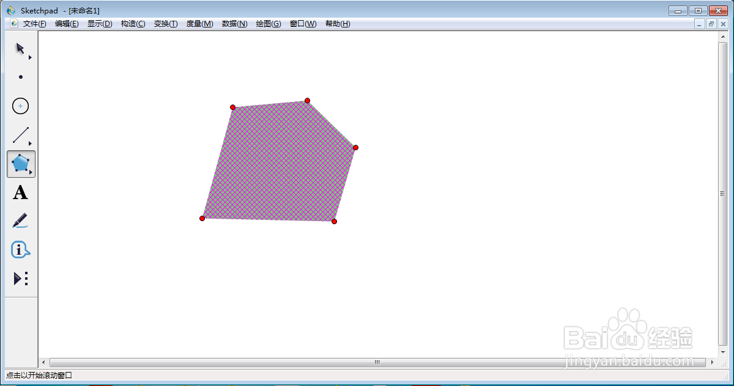734x386 pixels.
Task: Open the 帮助(H) menu
Action: (338, 24)
